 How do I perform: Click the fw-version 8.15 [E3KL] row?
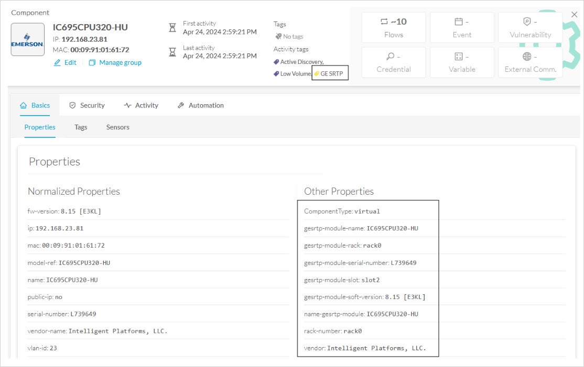click(x=158, y=211)
